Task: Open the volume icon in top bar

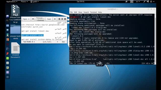Action: [148, 1]
